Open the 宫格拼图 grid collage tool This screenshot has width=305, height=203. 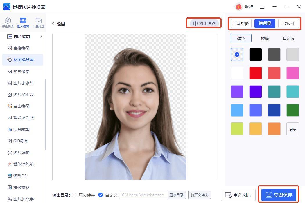[21, 48]
